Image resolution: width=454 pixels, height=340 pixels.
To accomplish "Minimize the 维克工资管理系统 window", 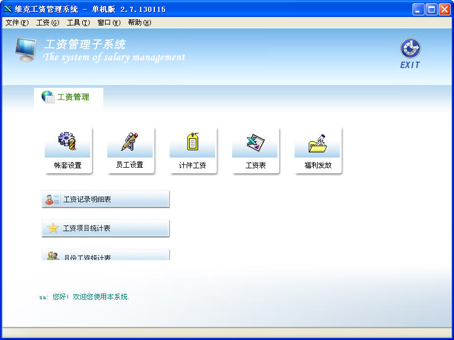I will tap(418, 10).
